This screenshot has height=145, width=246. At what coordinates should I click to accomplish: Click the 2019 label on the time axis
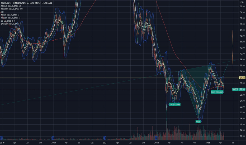(2, 143)
